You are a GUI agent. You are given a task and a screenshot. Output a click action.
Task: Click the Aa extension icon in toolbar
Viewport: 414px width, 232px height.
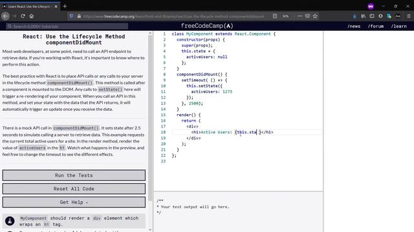coord(398,16)
